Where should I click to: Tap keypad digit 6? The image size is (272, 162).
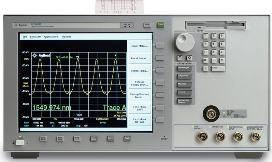click(x=222, y=44)
